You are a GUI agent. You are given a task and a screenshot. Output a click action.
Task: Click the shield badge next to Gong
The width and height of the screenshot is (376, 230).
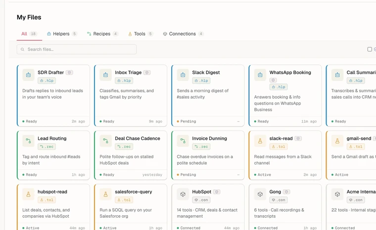[x=286, y=192]
